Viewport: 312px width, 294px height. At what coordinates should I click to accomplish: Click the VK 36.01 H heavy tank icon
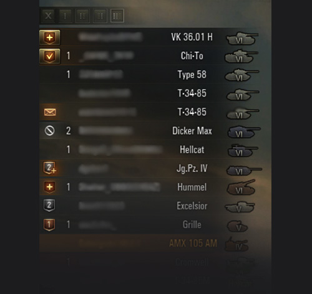242,38
